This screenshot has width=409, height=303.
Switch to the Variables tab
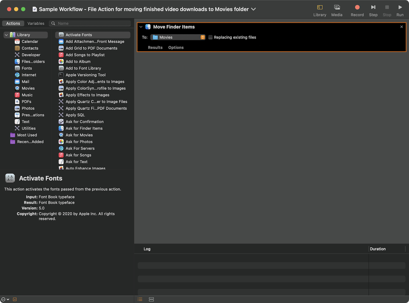click(x=36, y=23)
